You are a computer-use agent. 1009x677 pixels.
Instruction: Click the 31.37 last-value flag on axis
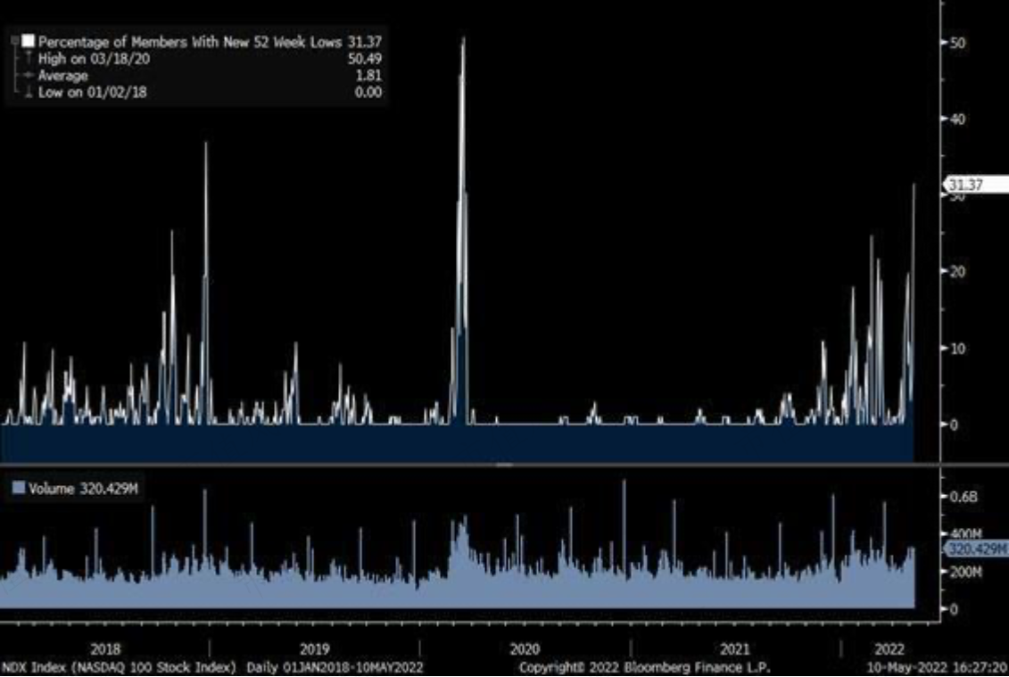point(975,186)
